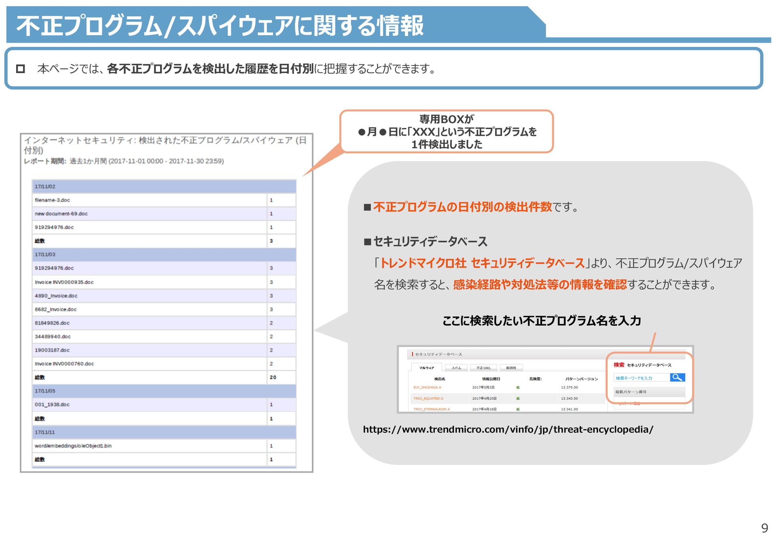
Task: Select the Invoice INV0000935.doc row
Action: (164, 282)
